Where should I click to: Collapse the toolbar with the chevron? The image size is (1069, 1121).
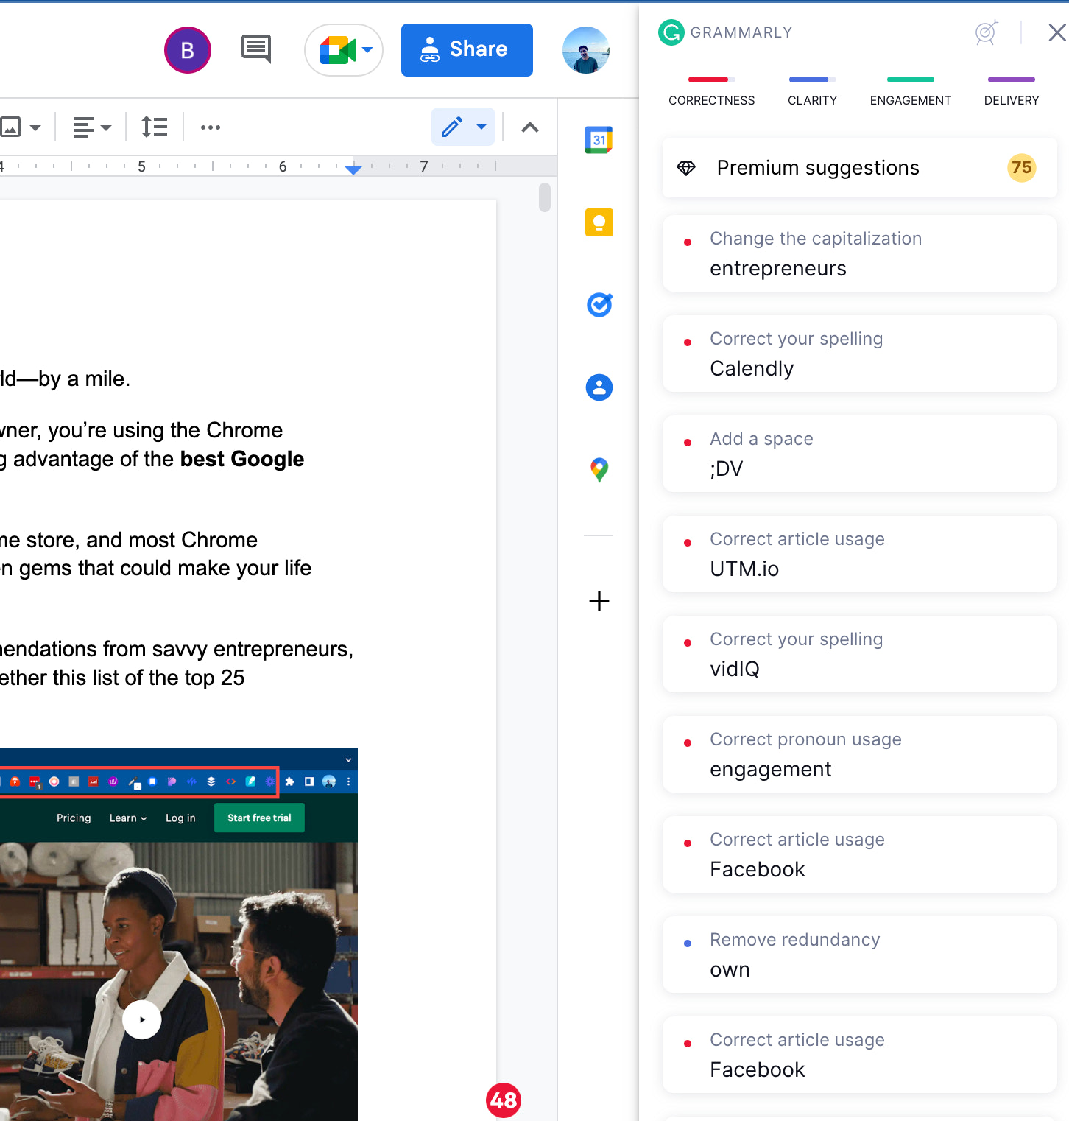(x=529, y=127)
